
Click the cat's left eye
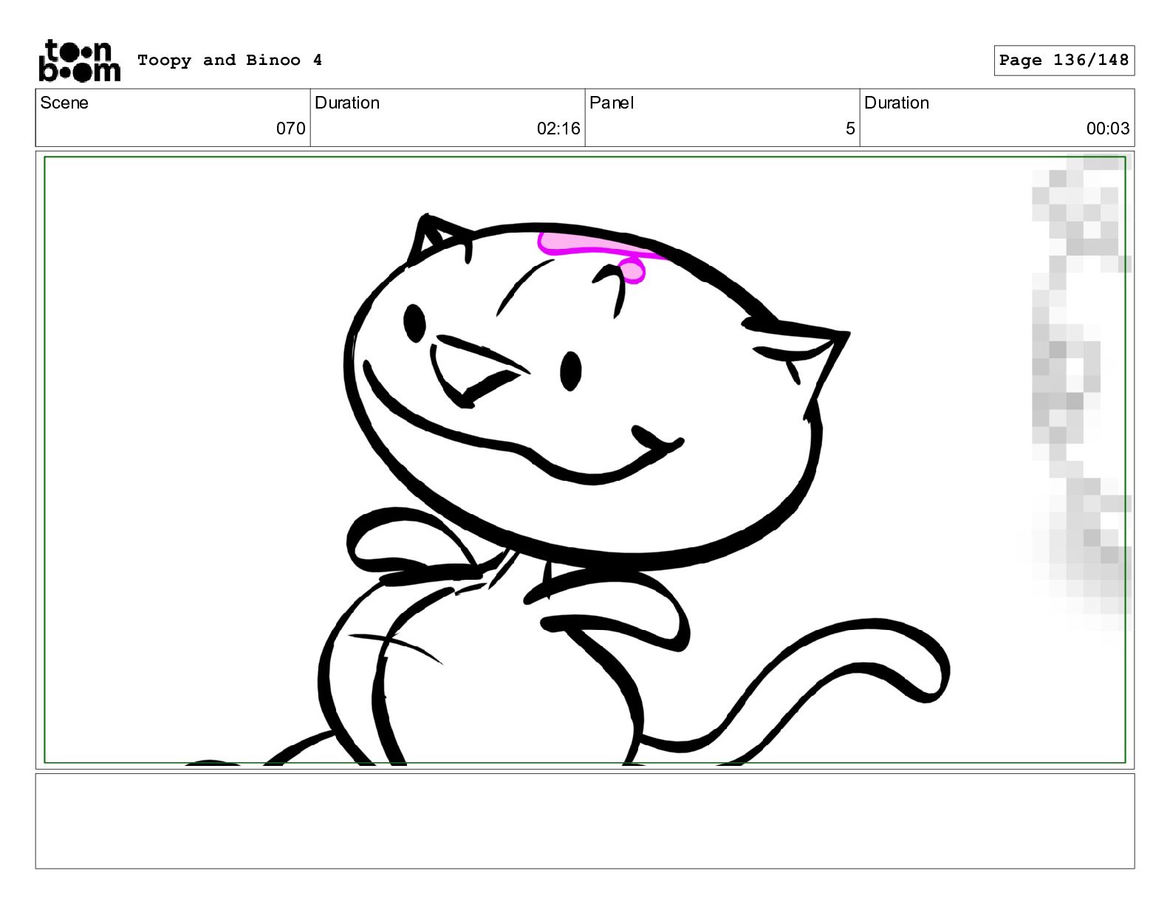(414, 323)
